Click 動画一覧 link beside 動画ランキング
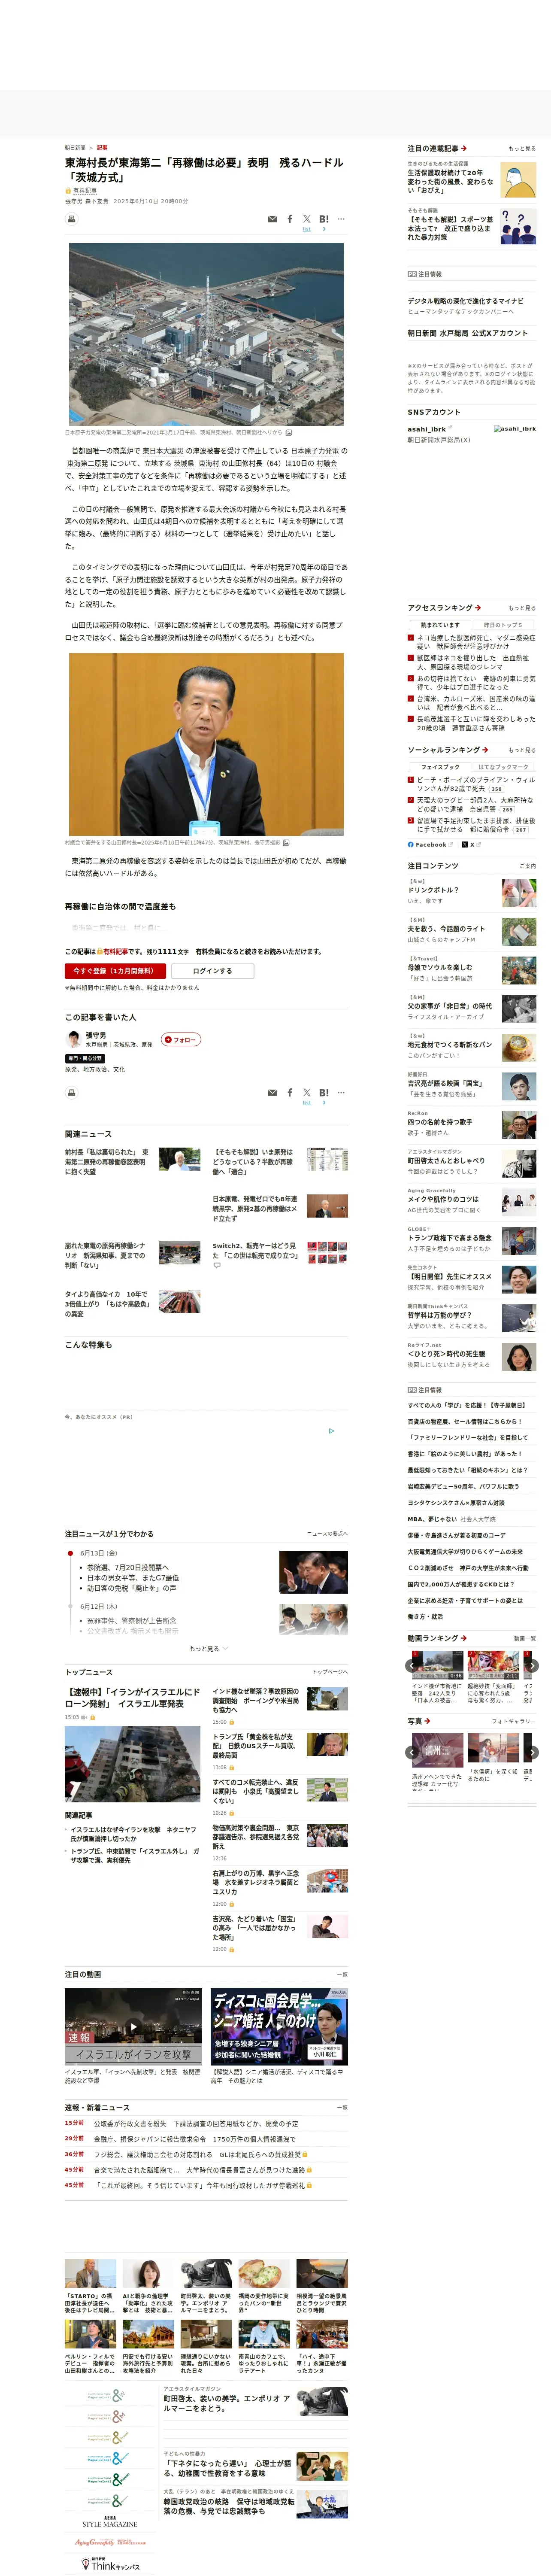The width and height of the screenshot is (551, 2576). tap(525, 1638)
